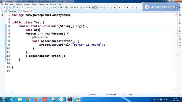
Task: Click the Save toolbar icon
Action: [7, 8]
